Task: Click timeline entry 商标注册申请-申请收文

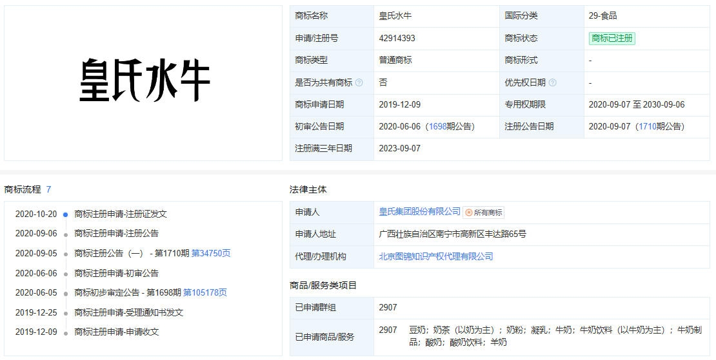Action: tap(117, 332)
